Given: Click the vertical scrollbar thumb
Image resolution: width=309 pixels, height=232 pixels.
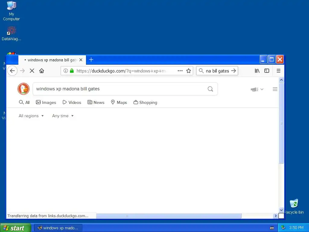Looking at the screenshot, I should click(282, 123).
